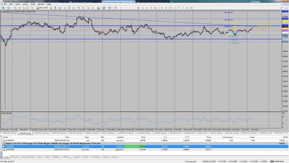
Task: Select the Equidistant Channel tool
Action: 138,8
